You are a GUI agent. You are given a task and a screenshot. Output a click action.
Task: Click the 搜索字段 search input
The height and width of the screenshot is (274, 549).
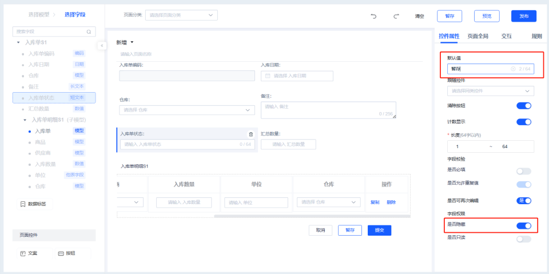(54, 31)
